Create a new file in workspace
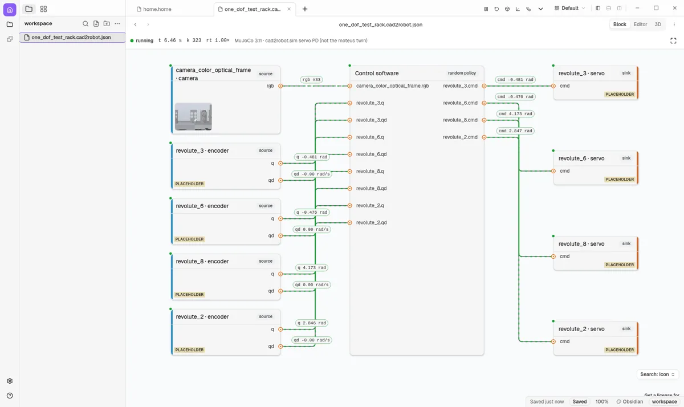 pos(96,24)
